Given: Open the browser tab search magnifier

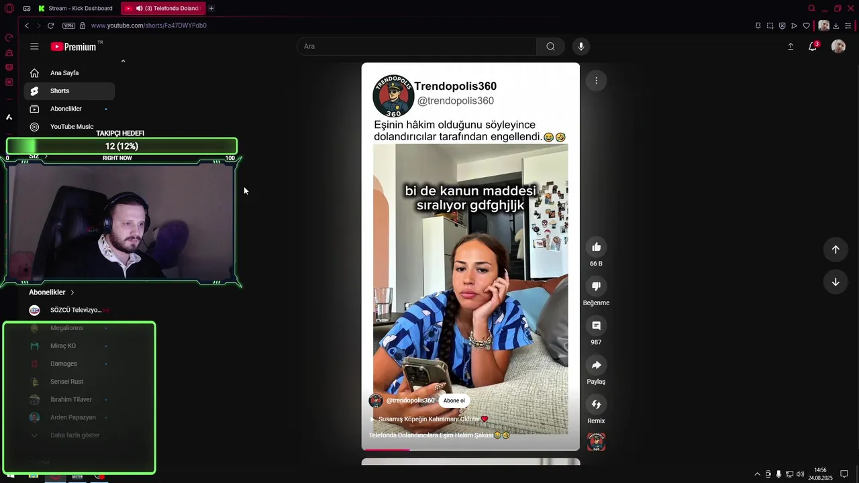Looking at the screenshot, I should [811, 8].
